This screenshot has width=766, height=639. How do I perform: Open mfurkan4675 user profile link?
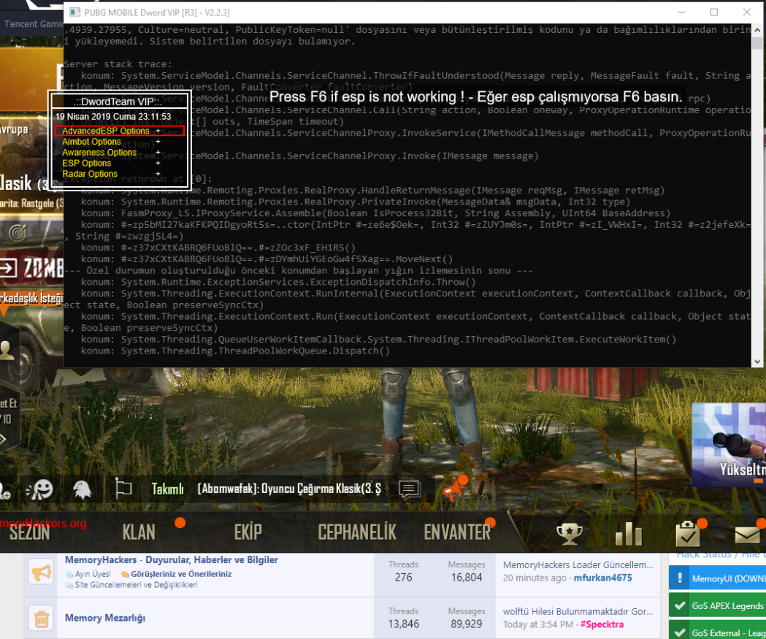point(602,578)
